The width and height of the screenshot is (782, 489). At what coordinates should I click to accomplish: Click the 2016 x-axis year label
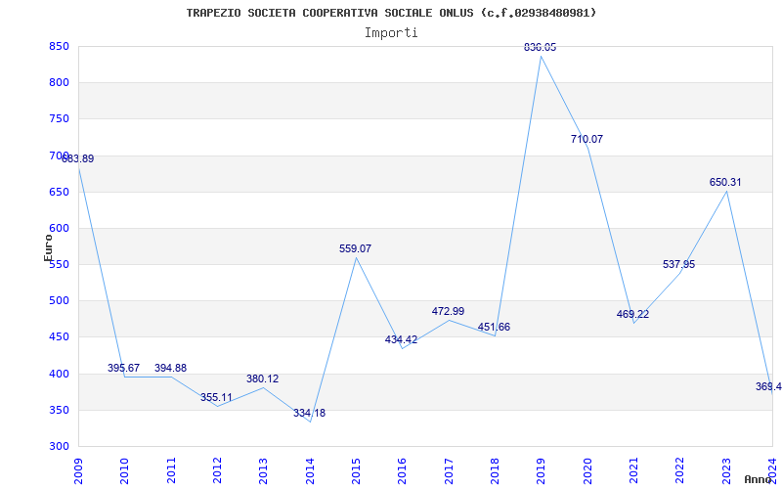(403, 471)
